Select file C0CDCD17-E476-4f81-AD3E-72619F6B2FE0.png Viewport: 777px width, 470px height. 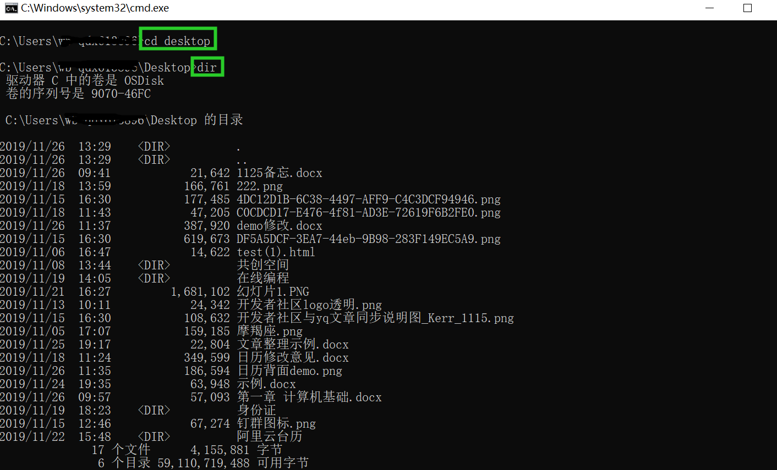pyautogui.click(x=369, y=212)
